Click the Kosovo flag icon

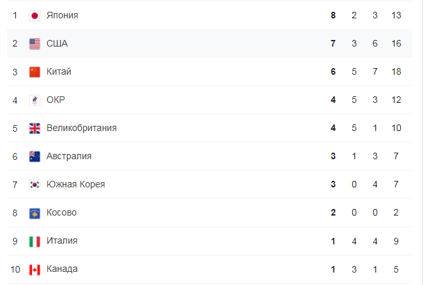[35, 214]
